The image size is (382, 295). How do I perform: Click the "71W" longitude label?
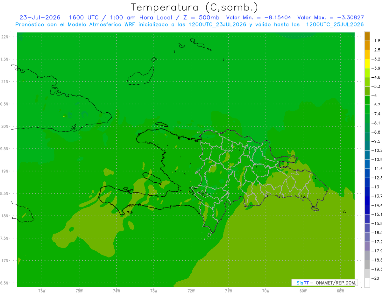pyautogui.click(x=228, y=291)
